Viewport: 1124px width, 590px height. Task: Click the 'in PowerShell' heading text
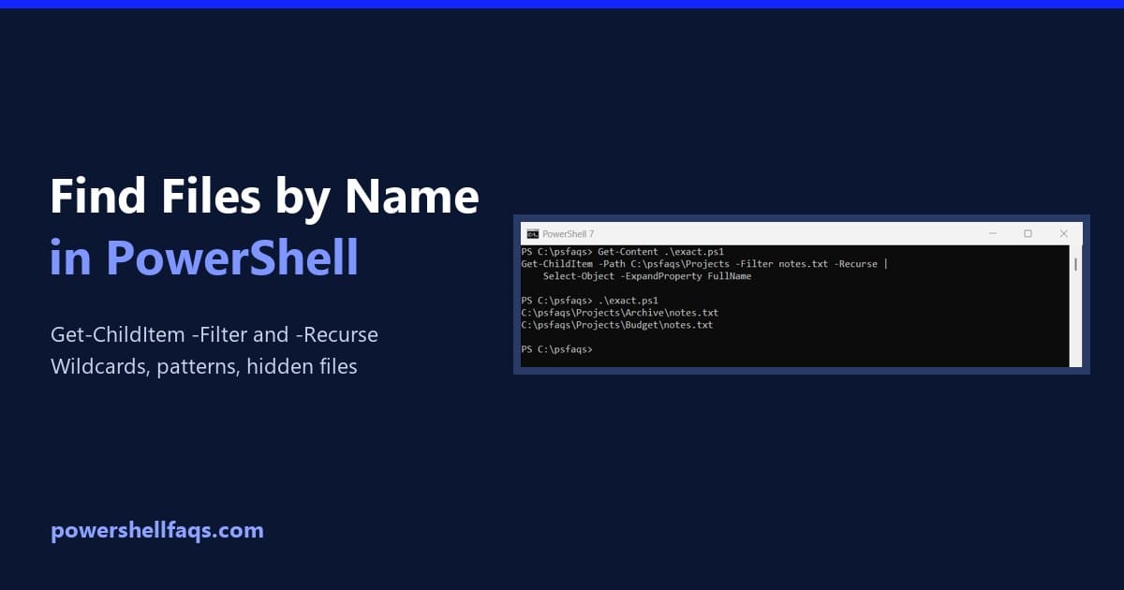point(204,257)
